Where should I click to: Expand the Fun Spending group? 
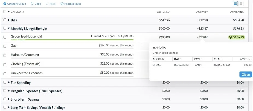click(x=9, y=83)
